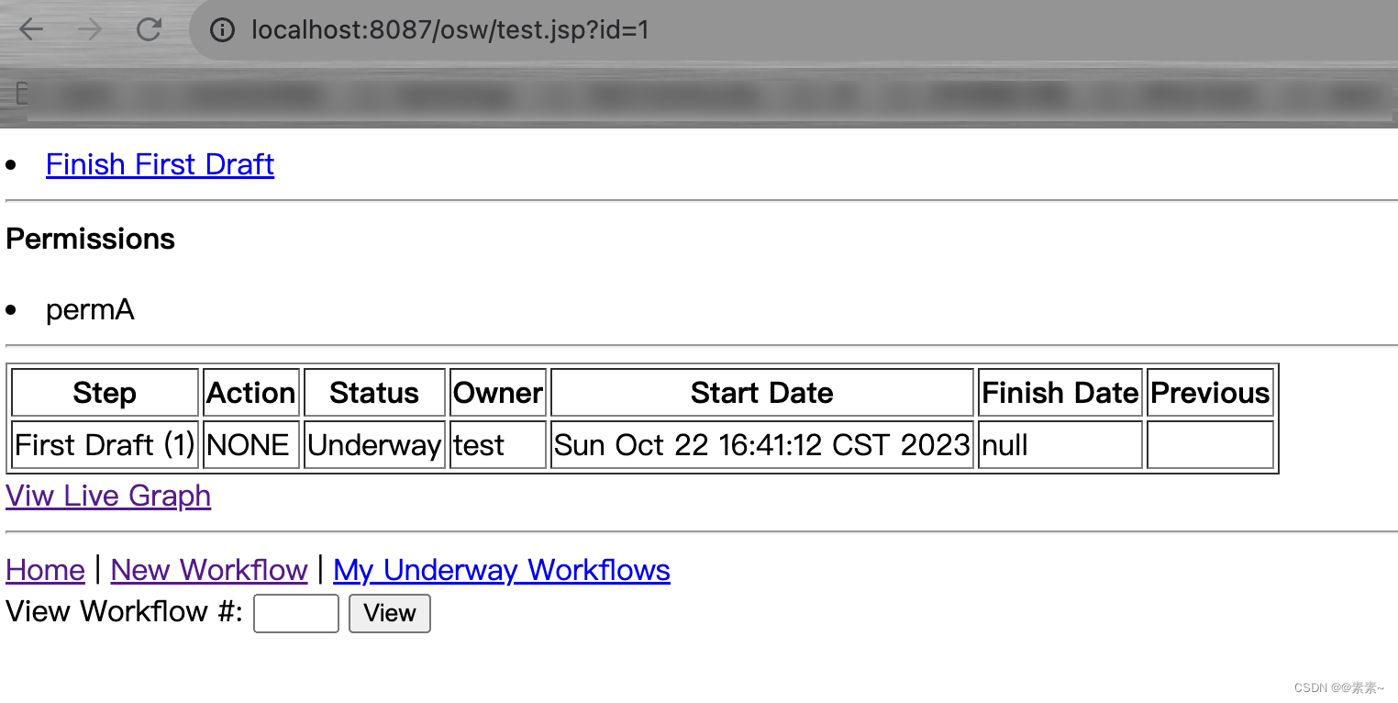The height and width of the screenshot is (703, 1398).
Task: Select the "First Draft (1)" table cell
Action: 103,444
